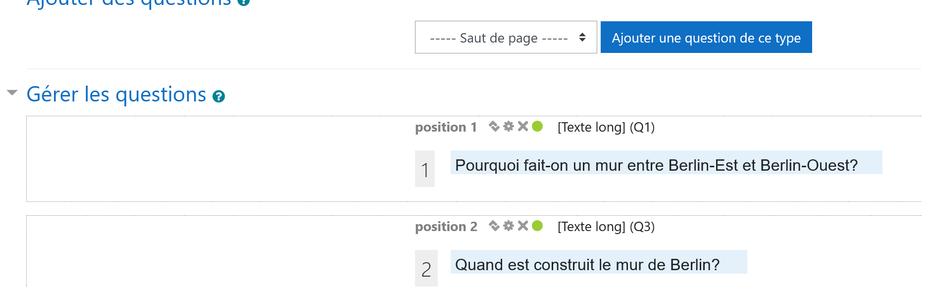Screen dimensions: 931x287
Task: Collapse the Gérer les questions section triangle
Action: (x=12, y=93)
